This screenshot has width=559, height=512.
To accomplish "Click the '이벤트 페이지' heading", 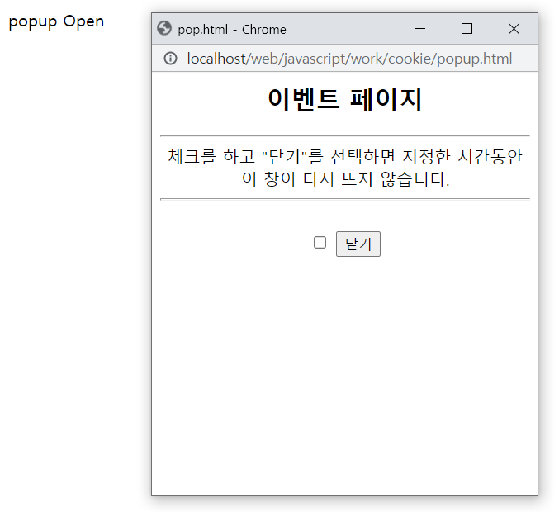I will pyautogui.click(x=345, y=99).
